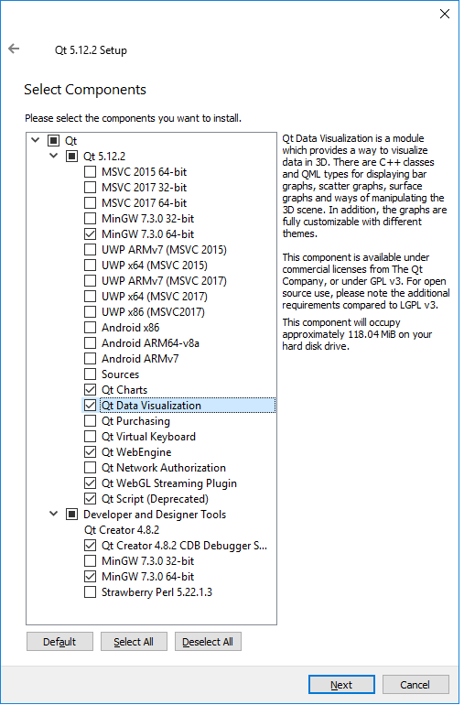
Task: Uncheck MinGW 7.3.0 64-bit under Qt 5.12.2
Action: pos(90,234)
